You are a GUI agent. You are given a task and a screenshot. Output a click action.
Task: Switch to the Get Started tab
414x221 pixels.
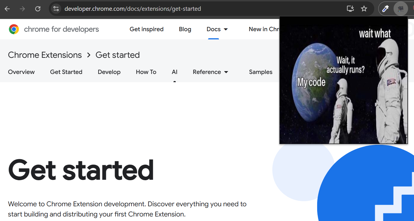(66, 72)
